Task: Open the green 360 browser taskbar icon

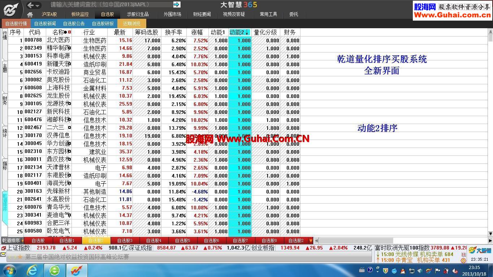Action: (55, 270)
